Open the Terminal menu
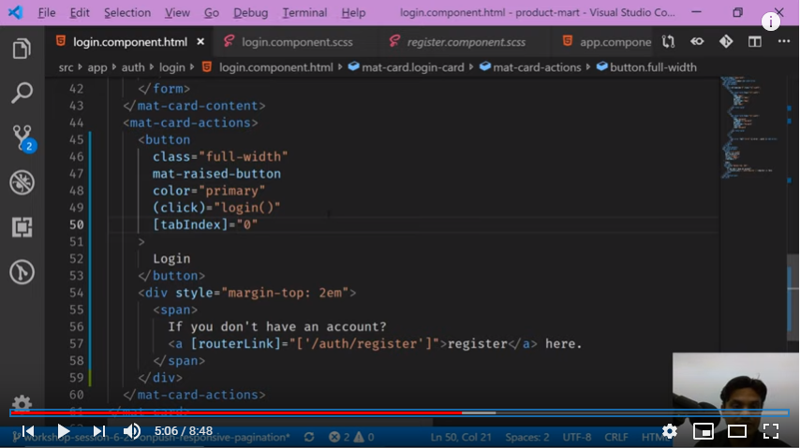Image resolution: width=800 pixels, height=448 pixels. point(304,13)
